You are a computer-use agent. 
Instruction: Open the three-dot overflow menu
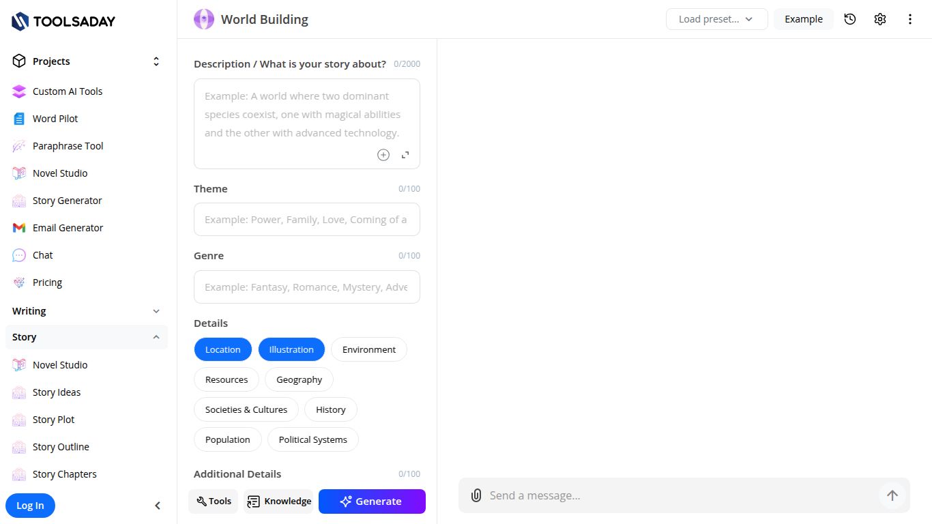[910, 19]
